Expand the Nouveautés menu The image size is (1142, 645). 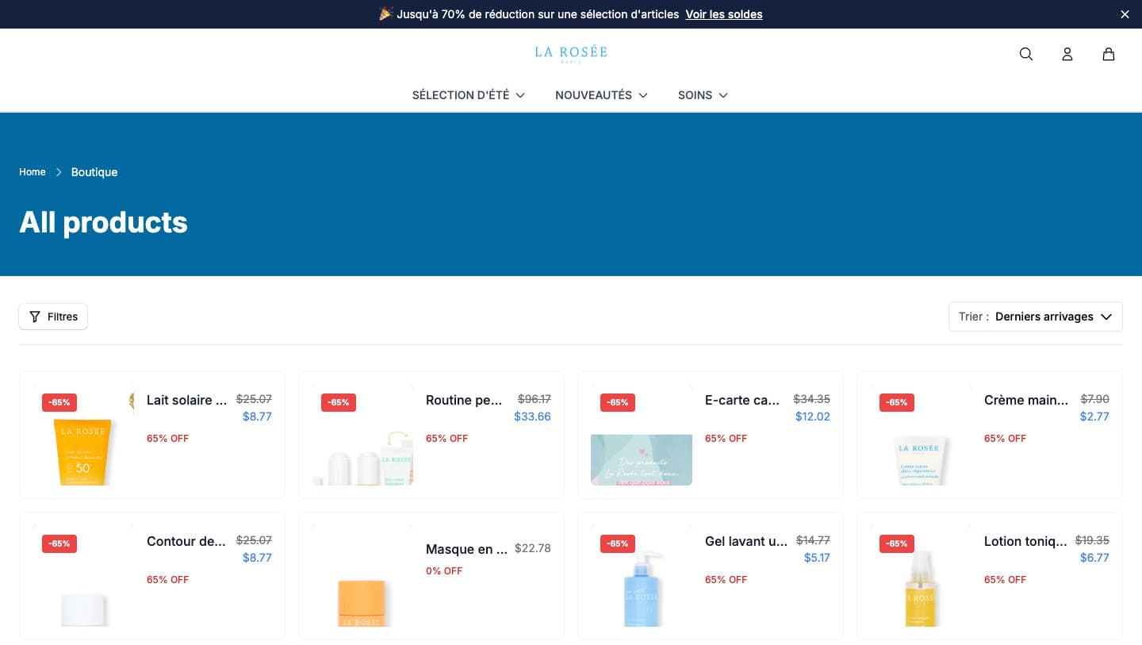point(601,95)
